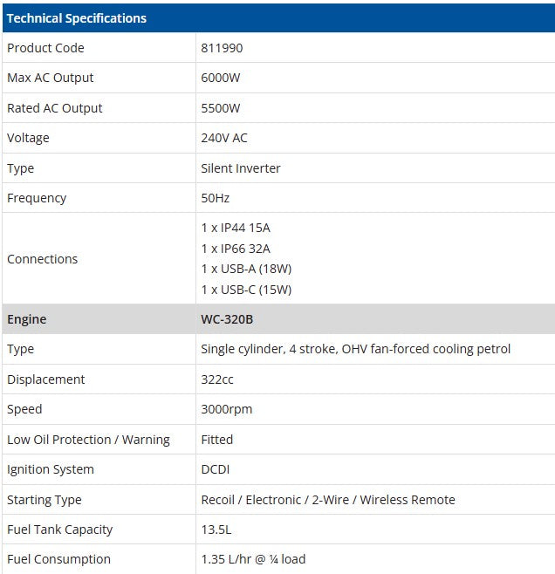
Task: Select the Ignition System label
Action: click(50, 469)
